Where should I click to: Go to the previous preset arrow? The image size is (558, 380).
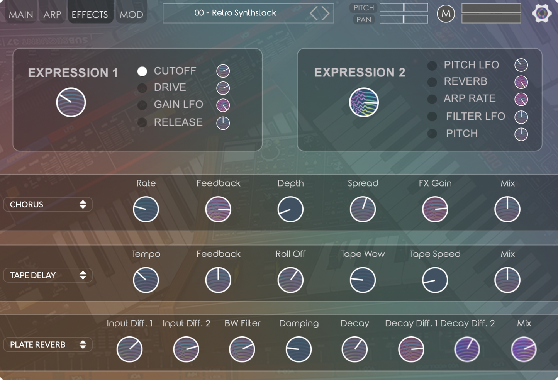pyautogui.click(x=314, y=14)
